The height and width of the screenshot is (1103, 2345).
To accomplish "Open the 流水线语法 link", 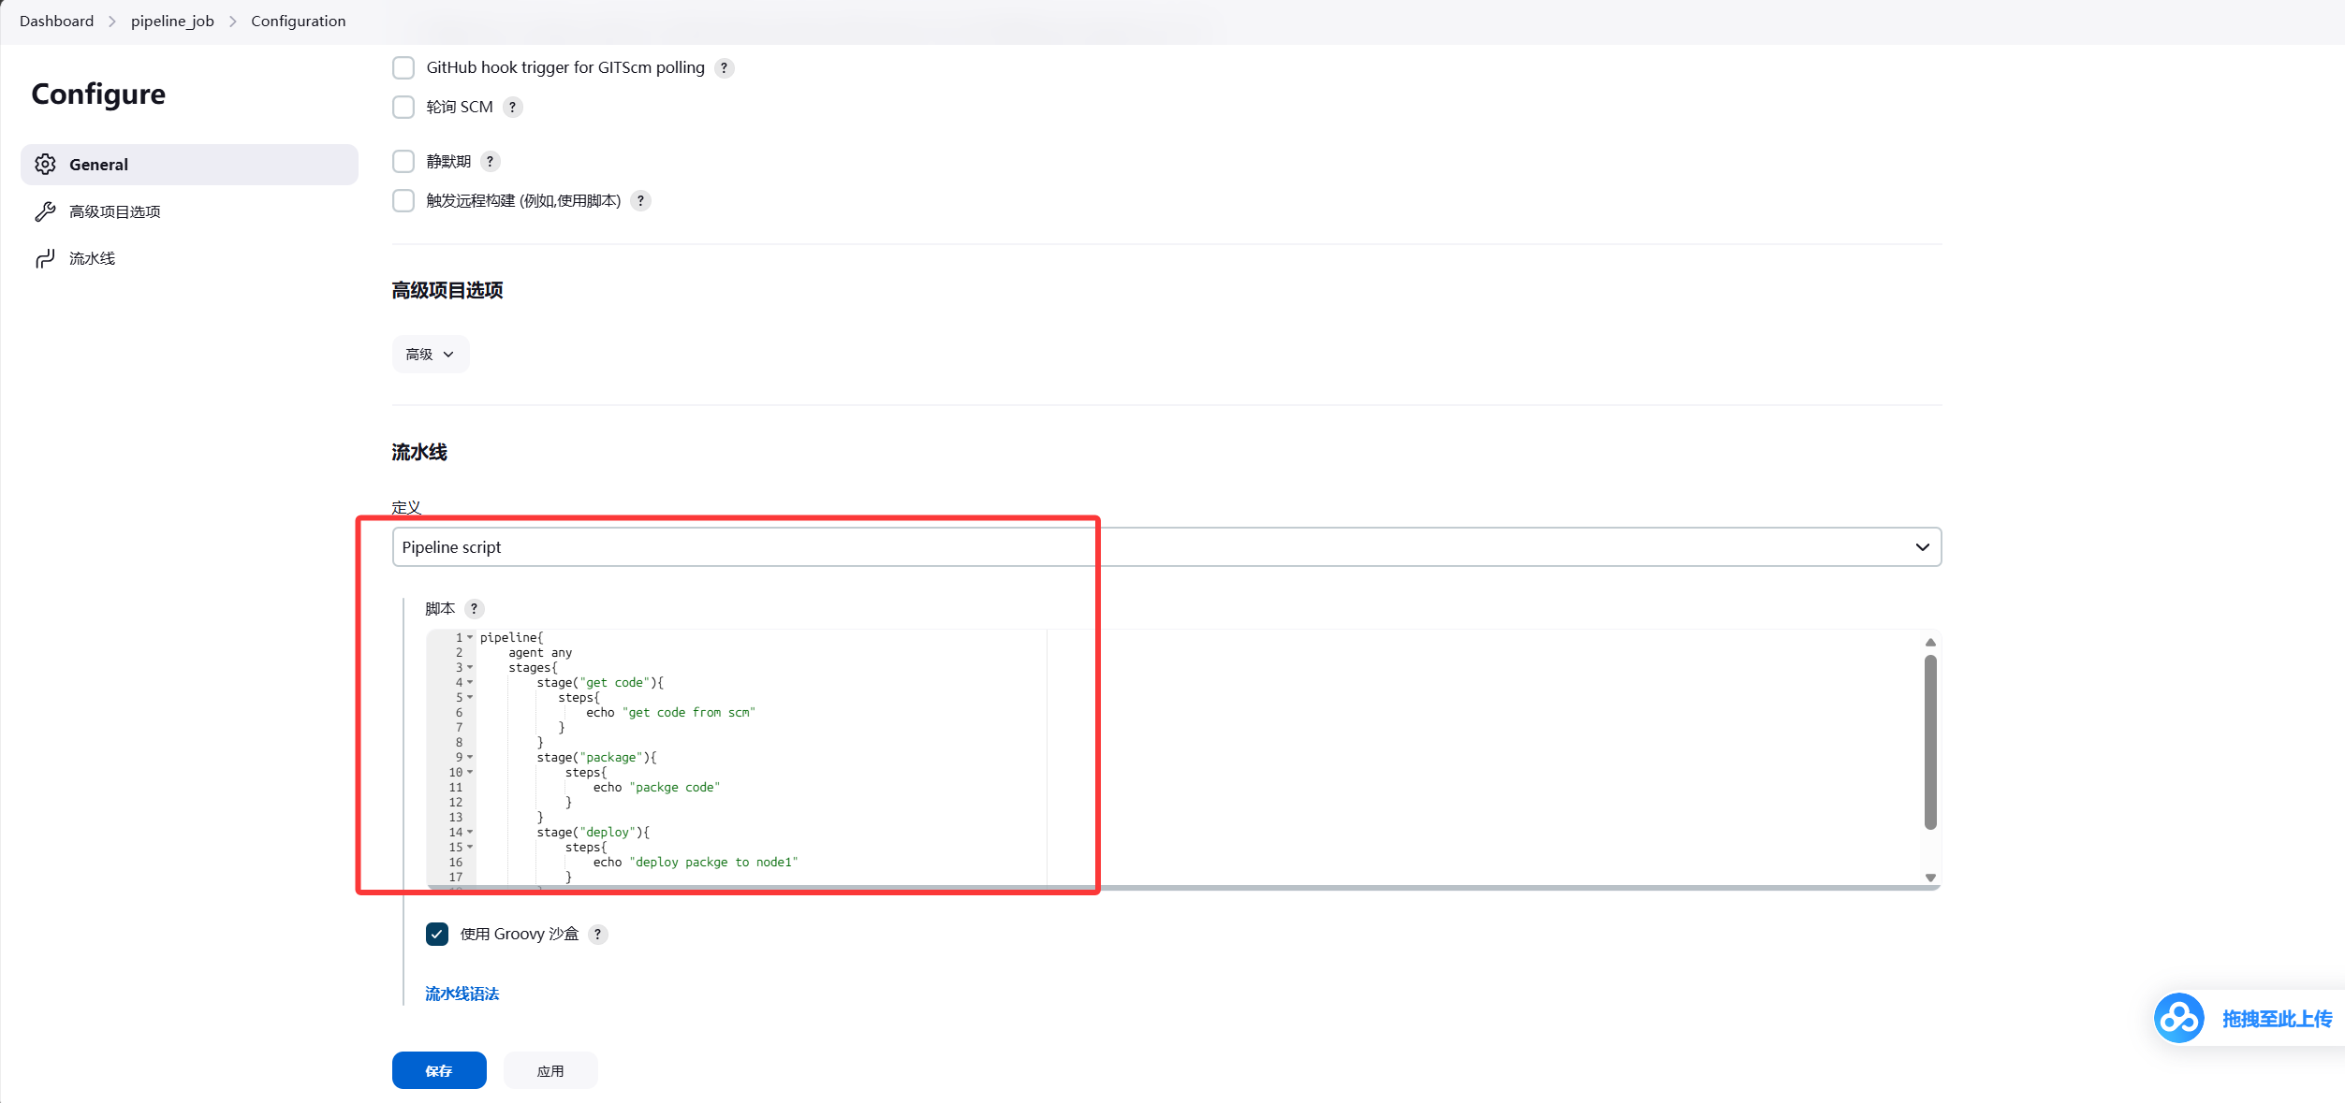I will coord(462,994).
